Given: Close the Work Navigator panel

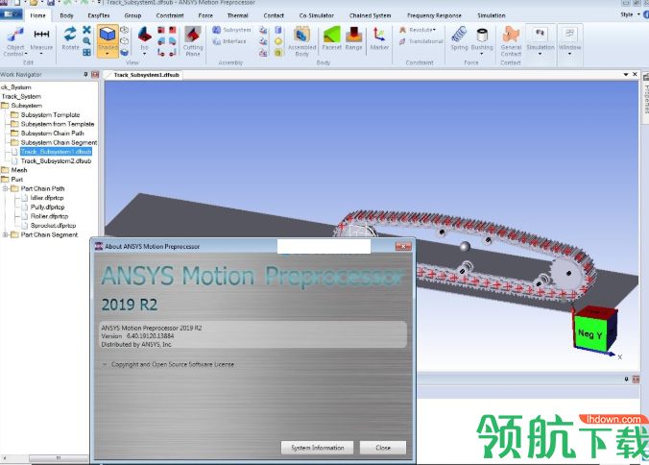Looking at the screenshot, I should coord(95,75).
